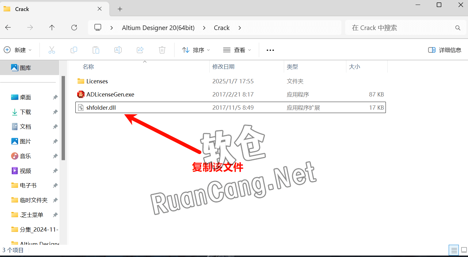Open Gallery (图库) in sidebar

[29, 68]
